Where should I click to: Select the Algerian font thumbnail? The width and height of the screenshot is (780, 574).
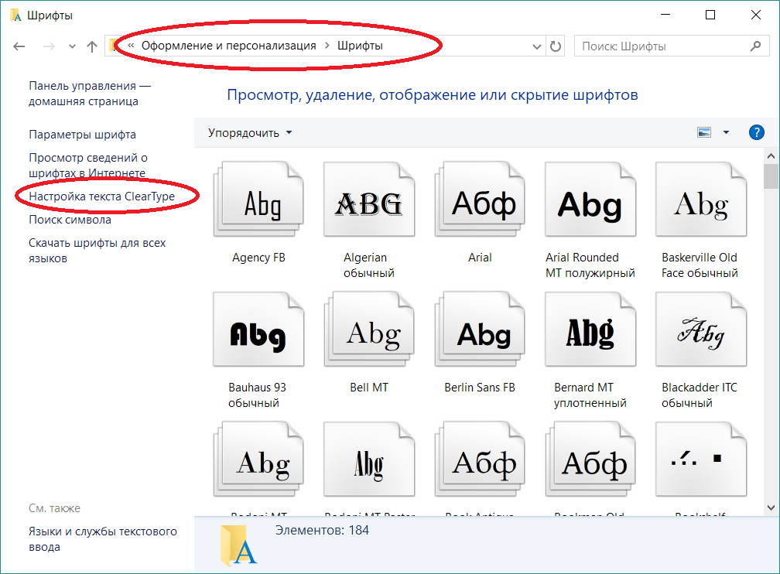click(369, 203)
